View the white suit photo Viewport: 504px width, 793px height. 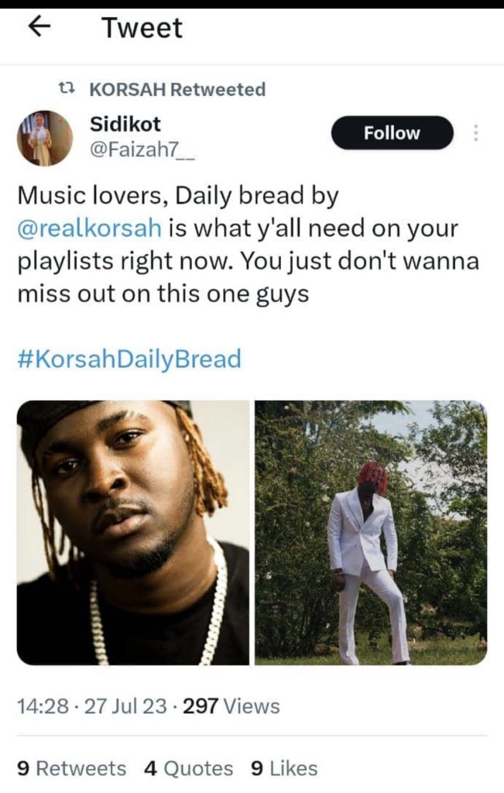(x=371, y=533)
